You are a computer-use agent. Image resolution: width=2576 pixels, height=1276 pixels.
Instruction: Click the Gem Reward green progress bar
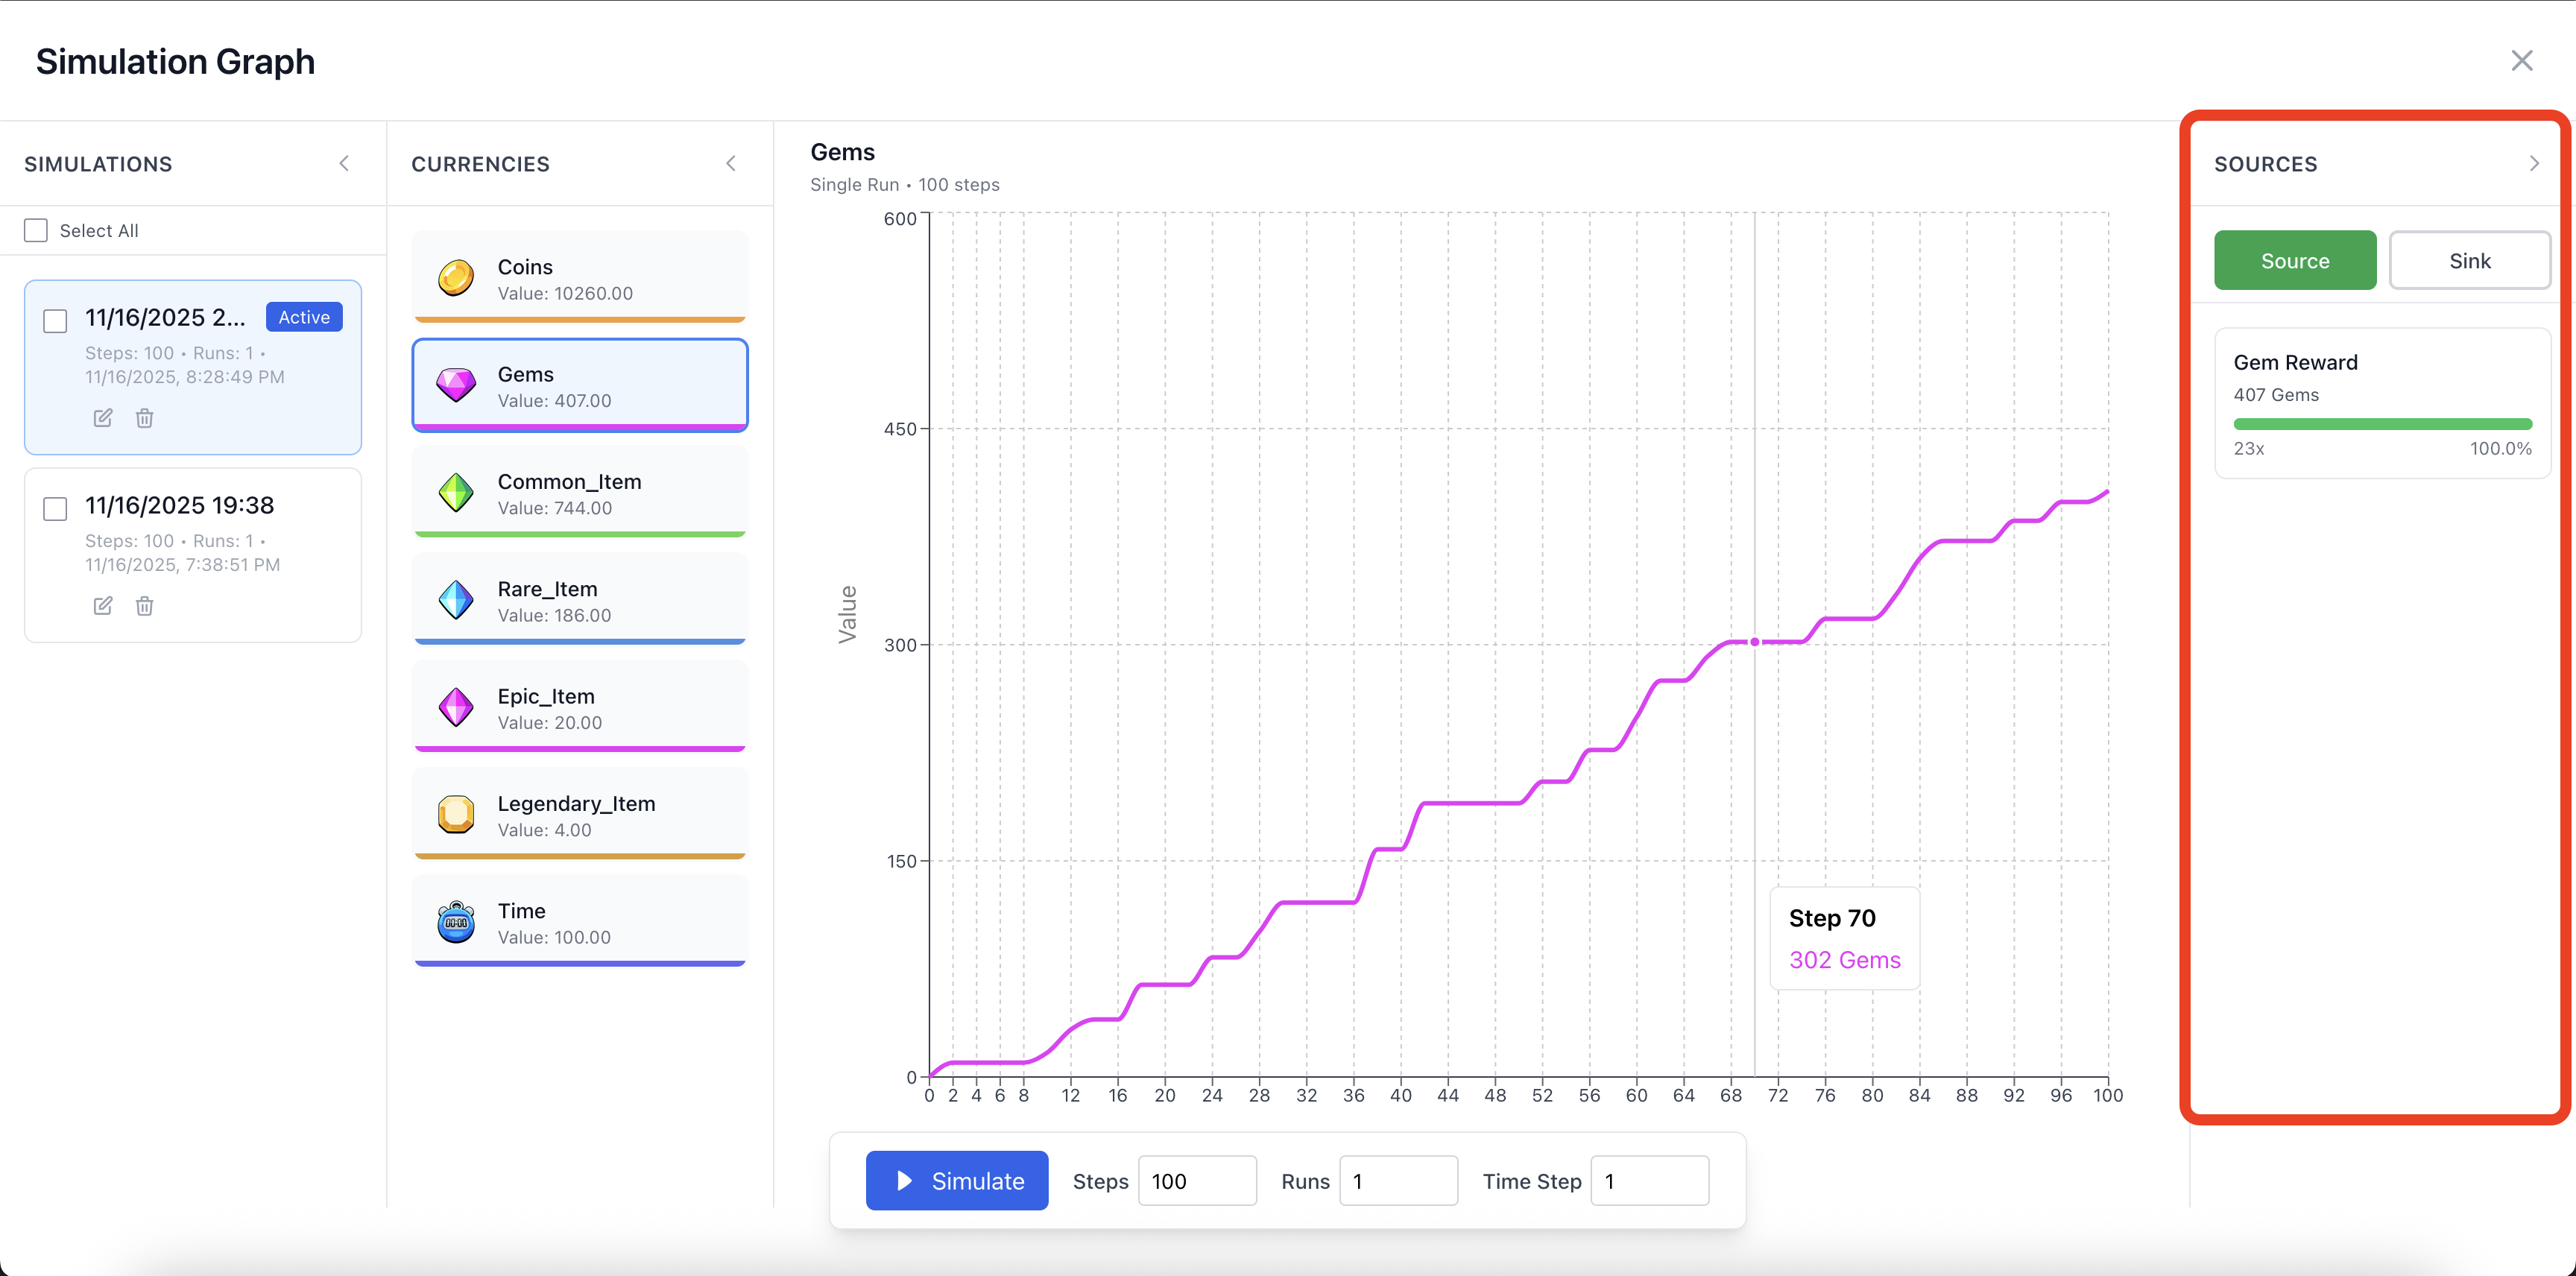tap(2382, 424)
